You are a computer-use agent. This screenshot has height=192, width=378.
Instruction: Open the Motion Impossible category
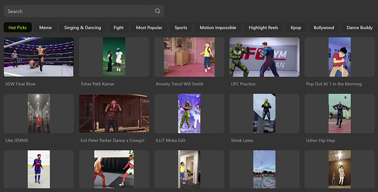tap(218, 28)
